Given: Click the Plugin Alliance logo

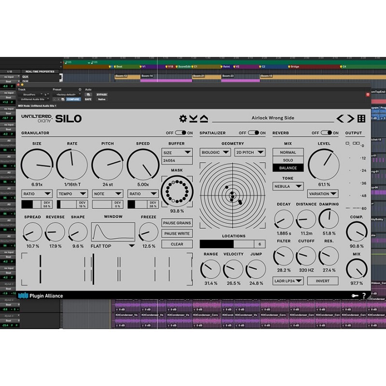Looking at the screenshot, I should click(x=41, y=296).
